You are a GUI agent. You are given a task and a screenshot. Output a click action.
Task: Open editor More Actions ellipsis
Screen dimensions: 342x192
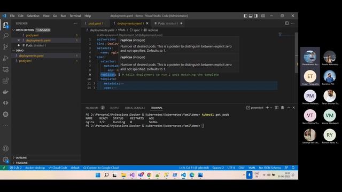click(293, 23)
